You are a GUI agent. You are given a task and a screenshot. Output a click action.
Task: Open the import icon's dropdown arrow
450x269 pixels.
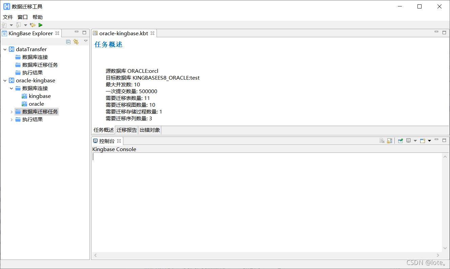11,25
